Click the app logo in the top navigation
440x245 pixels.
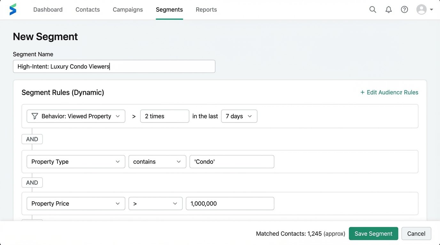13,9
